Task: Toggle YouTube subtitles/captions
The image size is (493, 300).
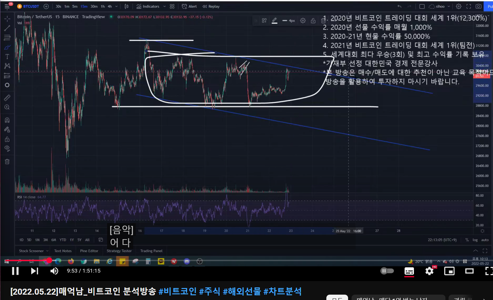Action: tap(409, 271)
